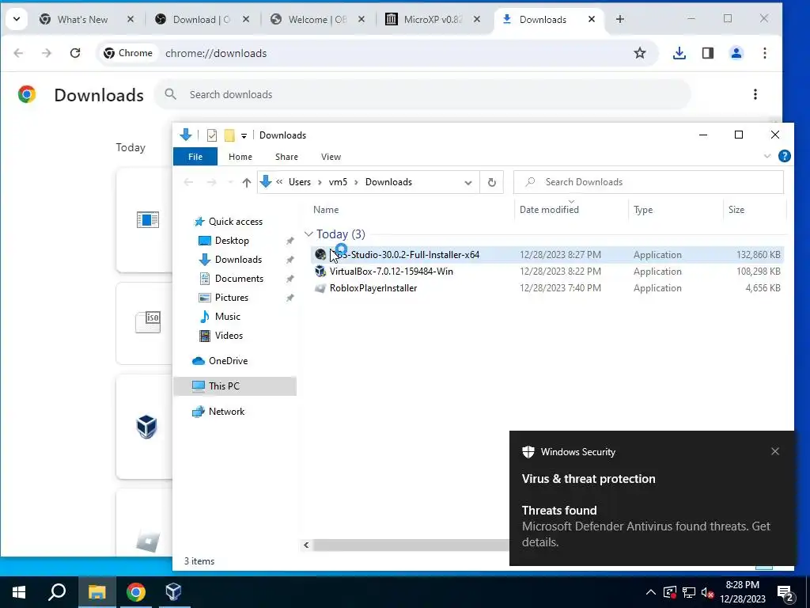Open the View ribbon tab
Viewport: 810px width, 608px height.
pyautogui.click(x=331, y=157)
